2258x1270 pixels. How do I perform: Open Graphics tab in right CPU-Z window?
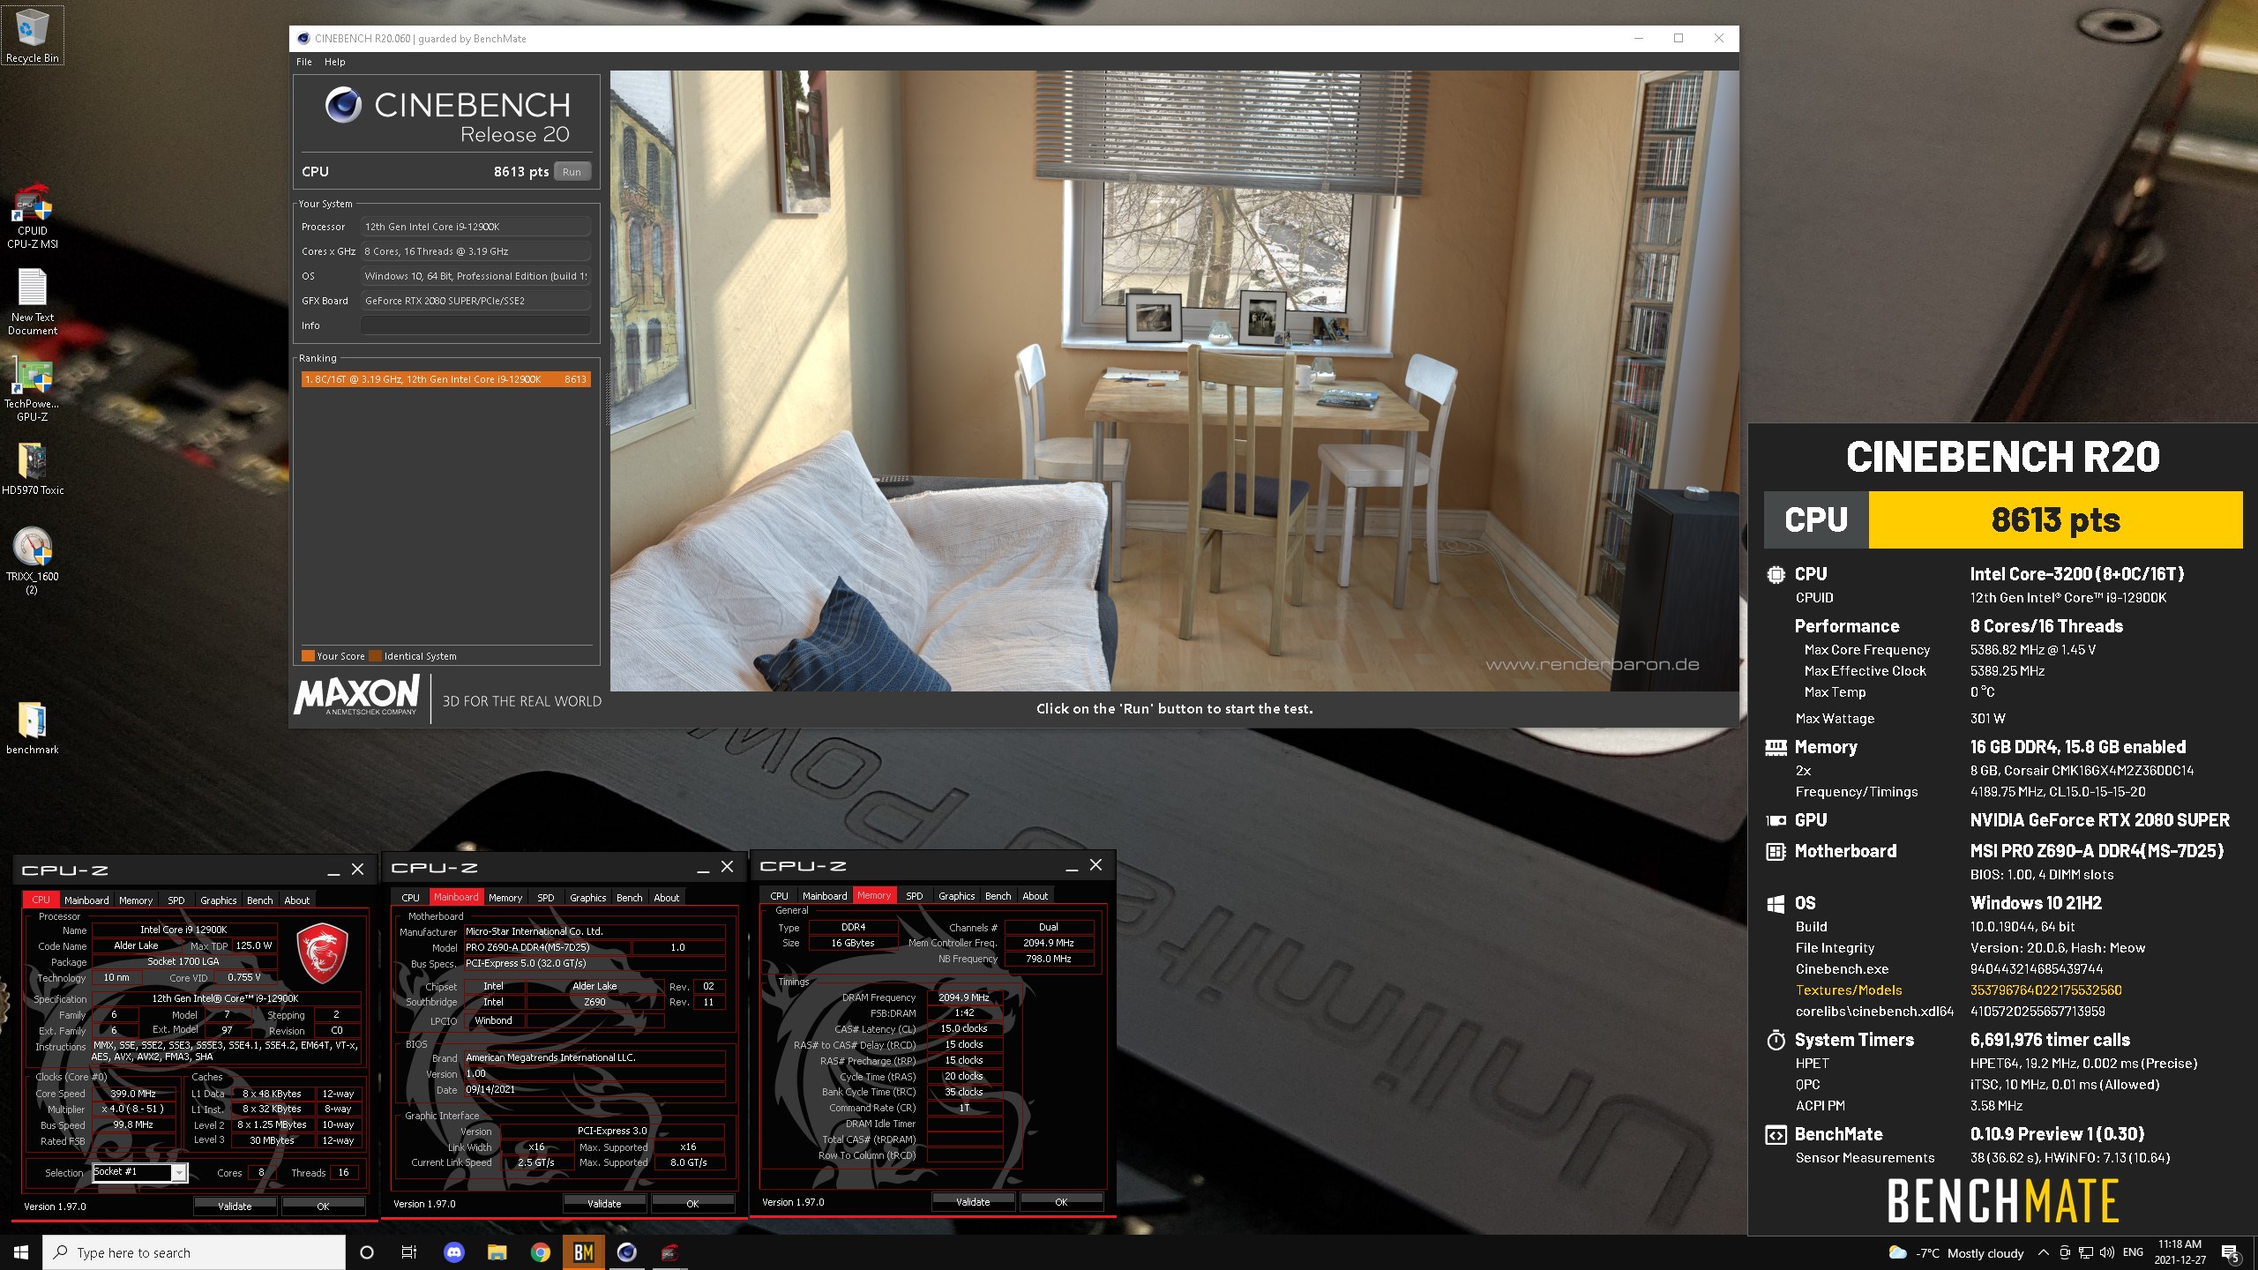coord(956,896)
